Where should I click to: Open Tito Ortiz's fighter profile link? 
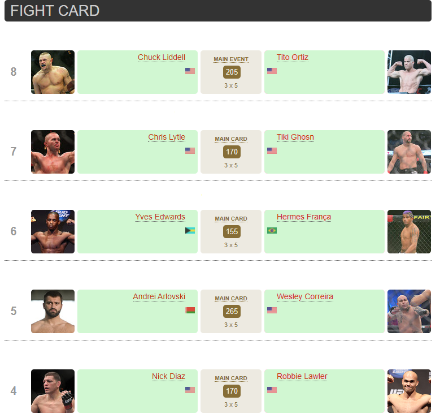coord(292,58)
